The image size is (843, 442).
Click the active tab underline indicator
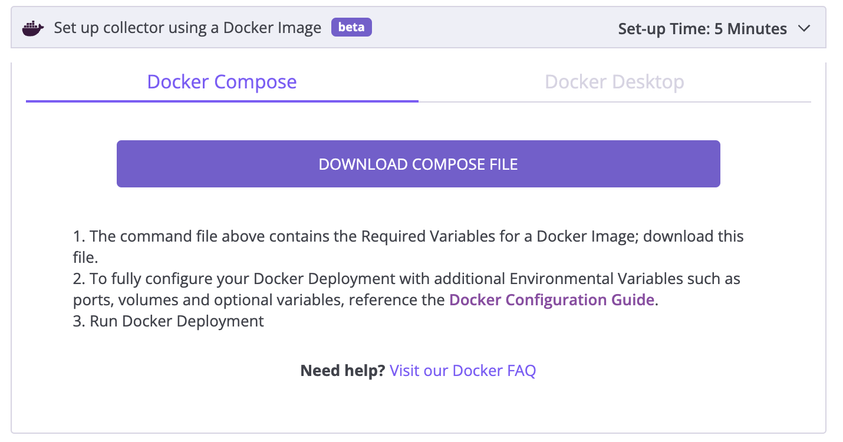pyautogui.click(x=222, y=101)
